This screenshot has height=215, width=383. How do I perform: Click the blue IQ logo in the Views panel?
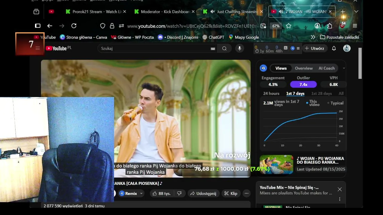(x=263, y=68)
